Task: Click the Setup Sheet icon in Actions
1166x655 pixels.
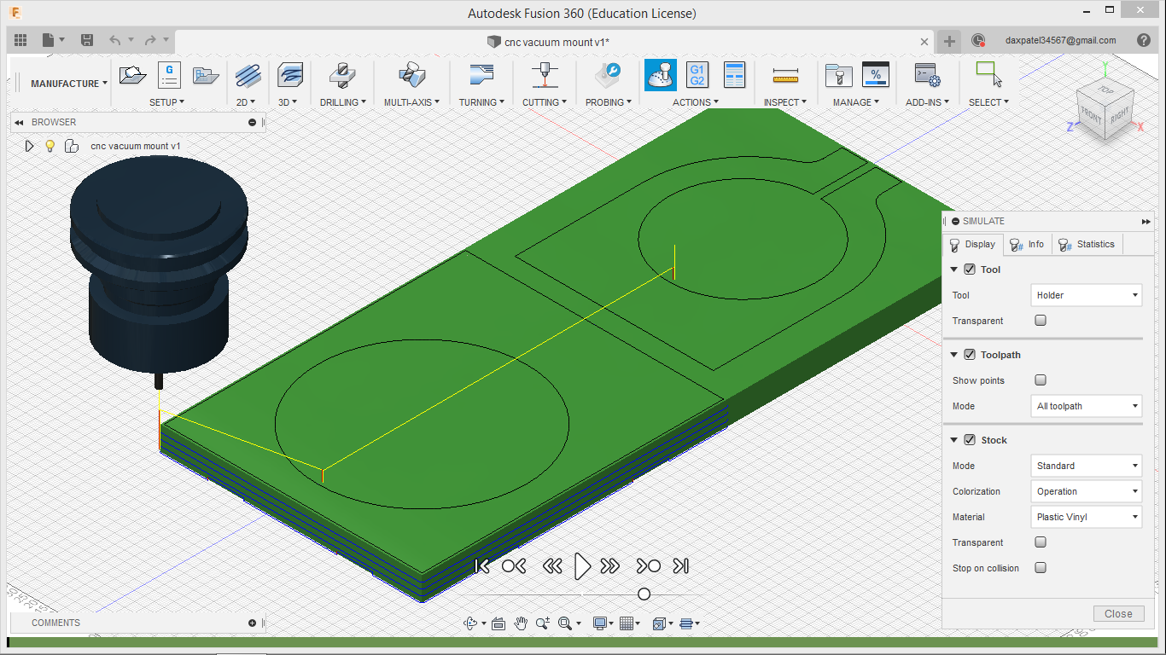Action: (734, 75)
